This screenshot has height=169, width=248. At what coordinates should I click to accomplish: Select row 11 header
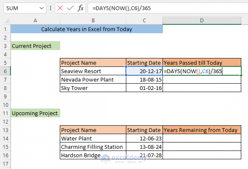tap(5, 113)
